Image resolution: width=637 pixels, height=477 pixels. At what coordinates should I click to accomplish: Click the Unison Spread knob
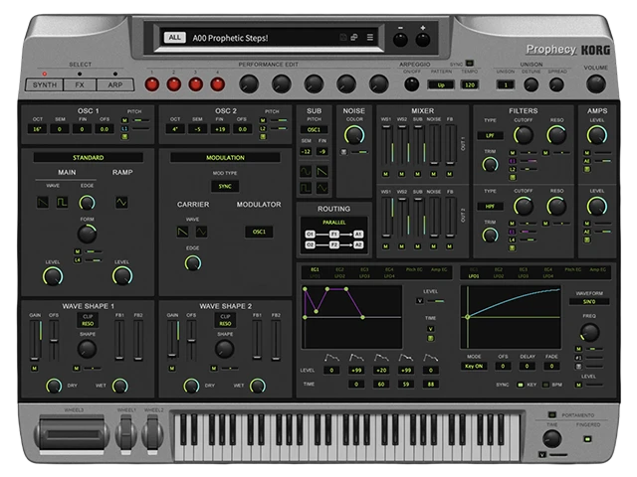(x=556, y=84)
